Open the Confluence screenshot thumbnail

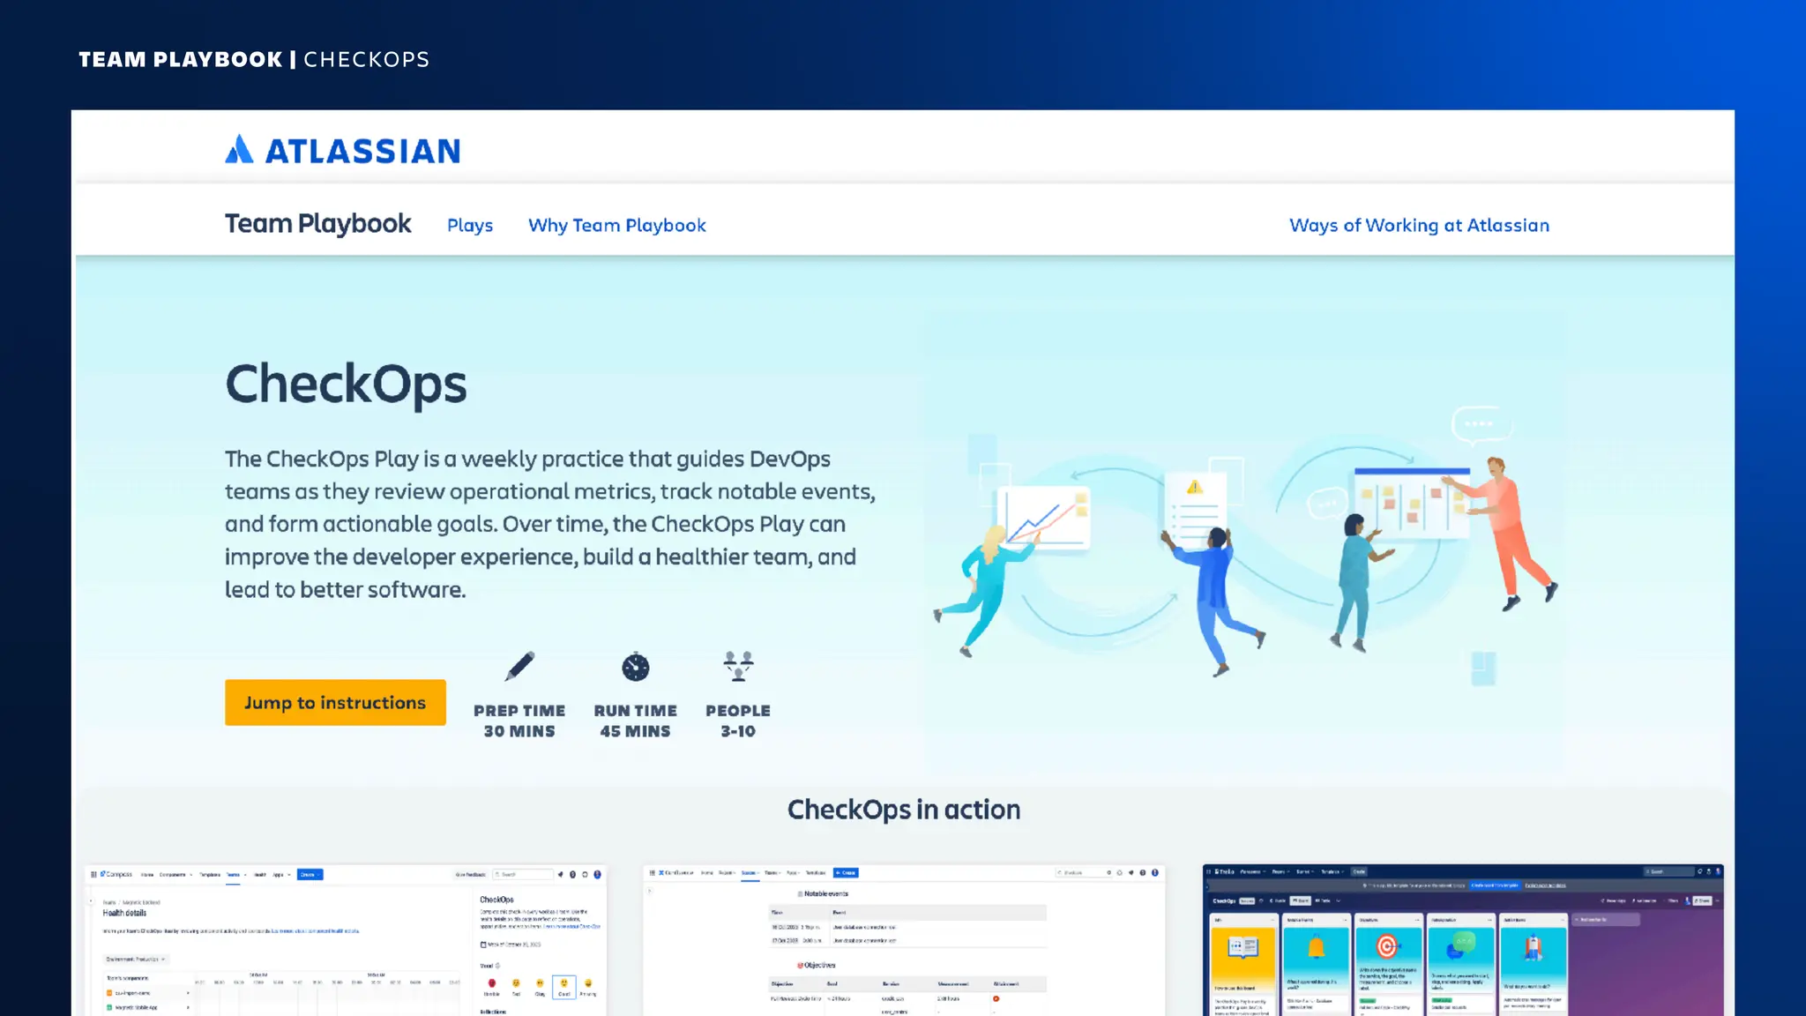(x=903, y=940)
